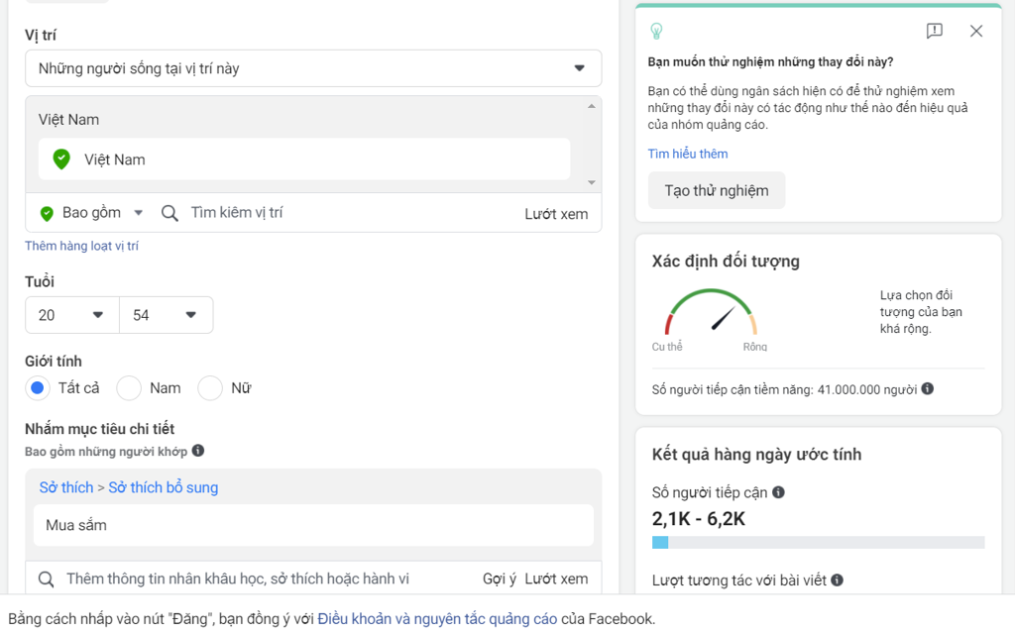This screenshot has width=1015, height=634.
Task: Click the lightbulb tip icon
Action: coord(655,31)
